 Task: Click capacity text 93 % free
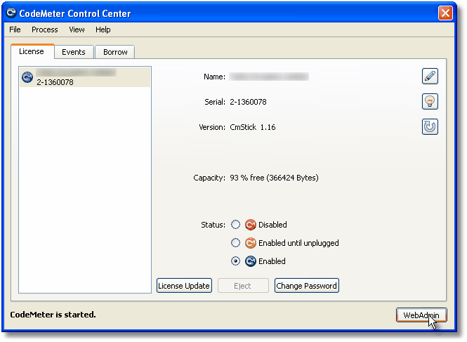[274, 178]
